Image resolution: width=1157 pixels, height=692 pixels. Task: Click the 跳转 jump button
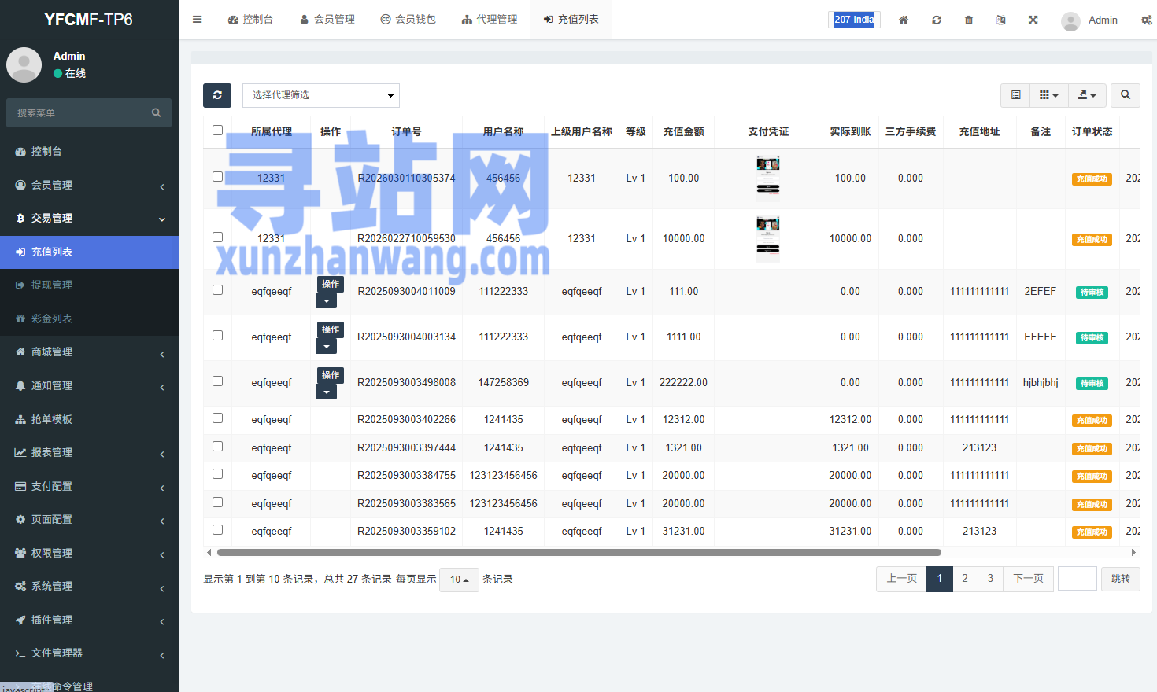[1120, 579]
